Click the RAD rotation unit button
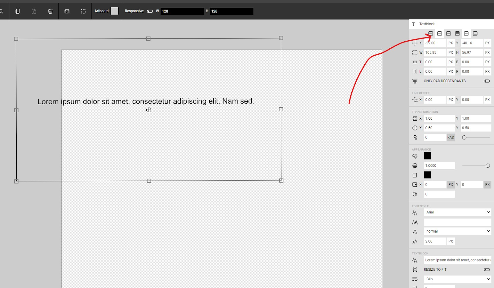Screen dimensions: 494x288 coord(451,138)
